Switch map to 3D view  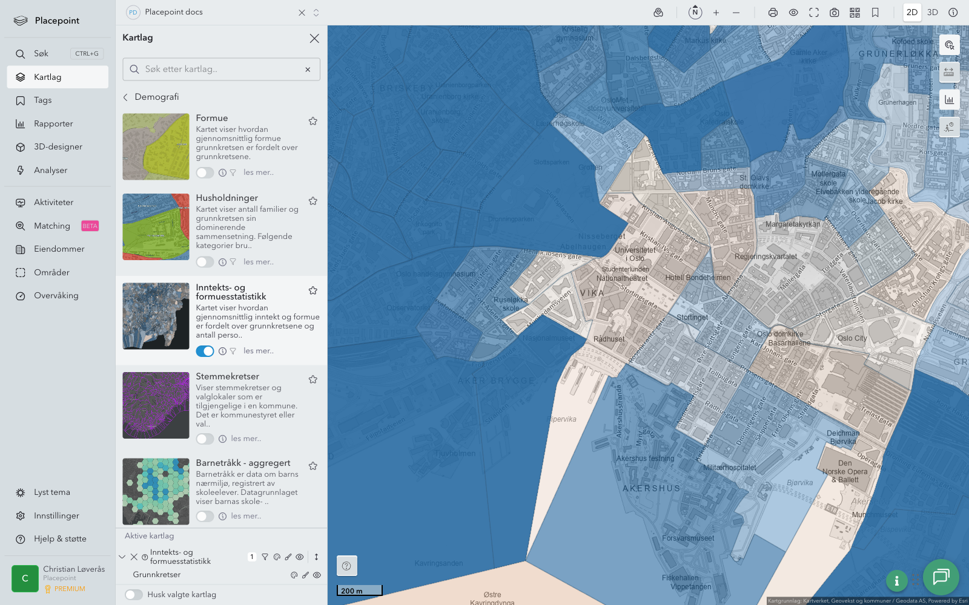tap(933, 12)
